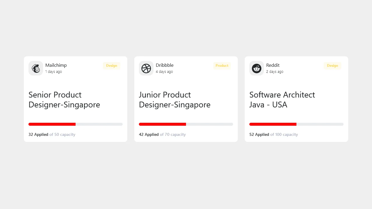372x209 pixels.
Task: Select the Reddit company name
Action: tap(273, 65)
